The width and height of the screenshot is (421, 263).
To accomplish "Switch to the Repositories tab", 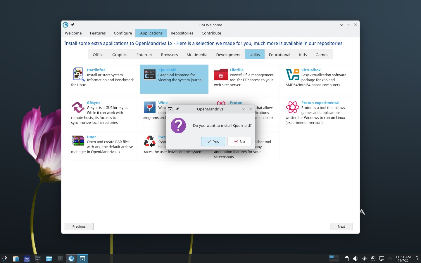I will point(182,33).
